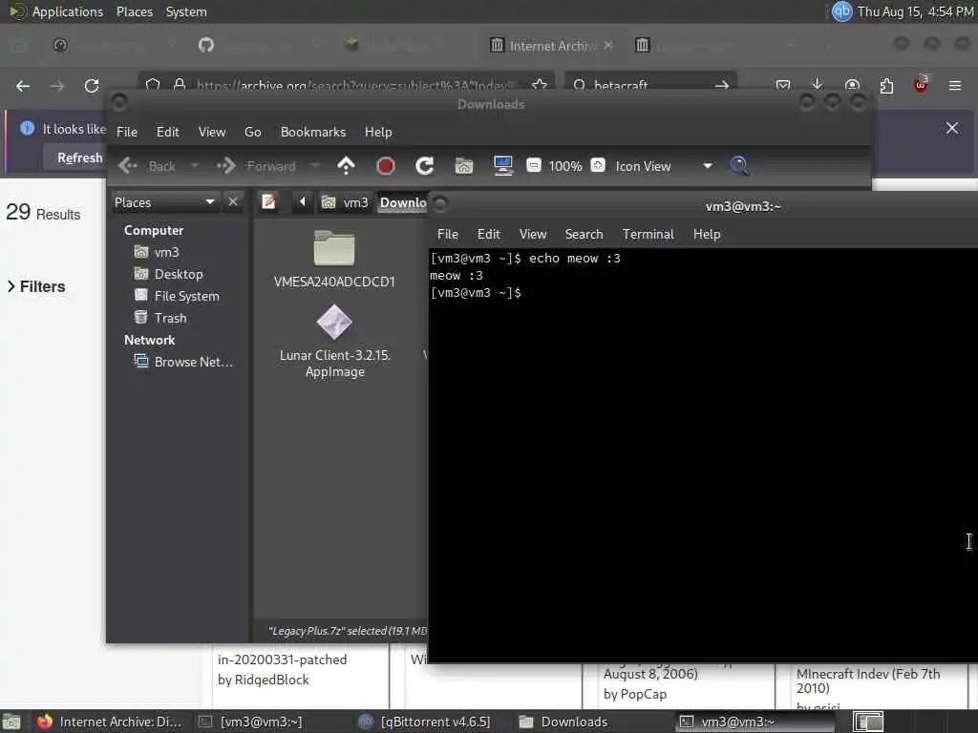Viewport: 978px width, 733px height.
Task: Open Firefox downloads arrow icon
Action: click(818, 85)
